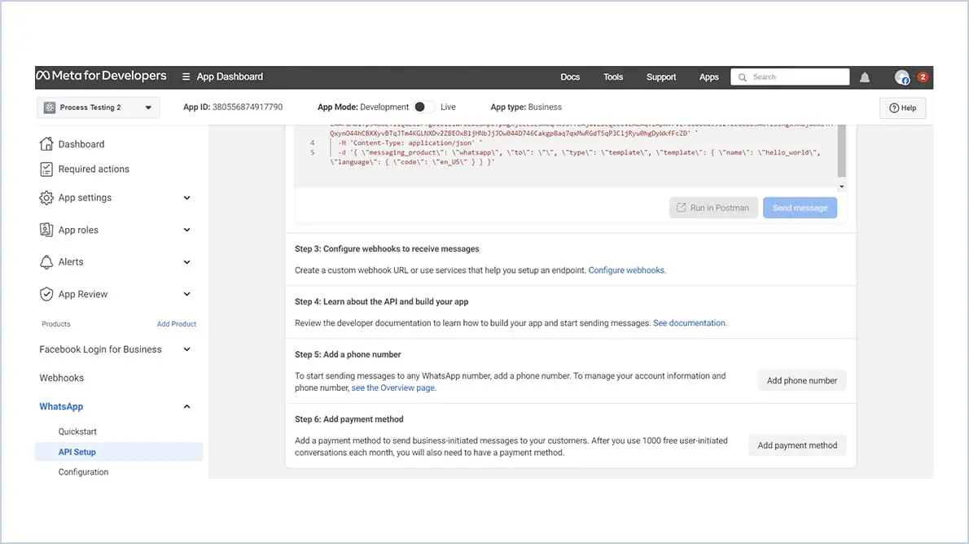Click the see the Overview page link
Image resolution: width=969 pixels, height=544 pixels.
(x=393, y=388)
